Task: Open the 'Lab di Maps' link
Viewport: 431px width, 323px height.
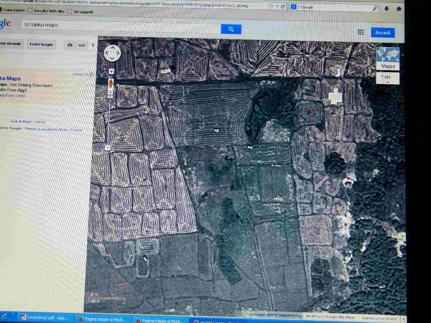Action: [x=22, y=122]
